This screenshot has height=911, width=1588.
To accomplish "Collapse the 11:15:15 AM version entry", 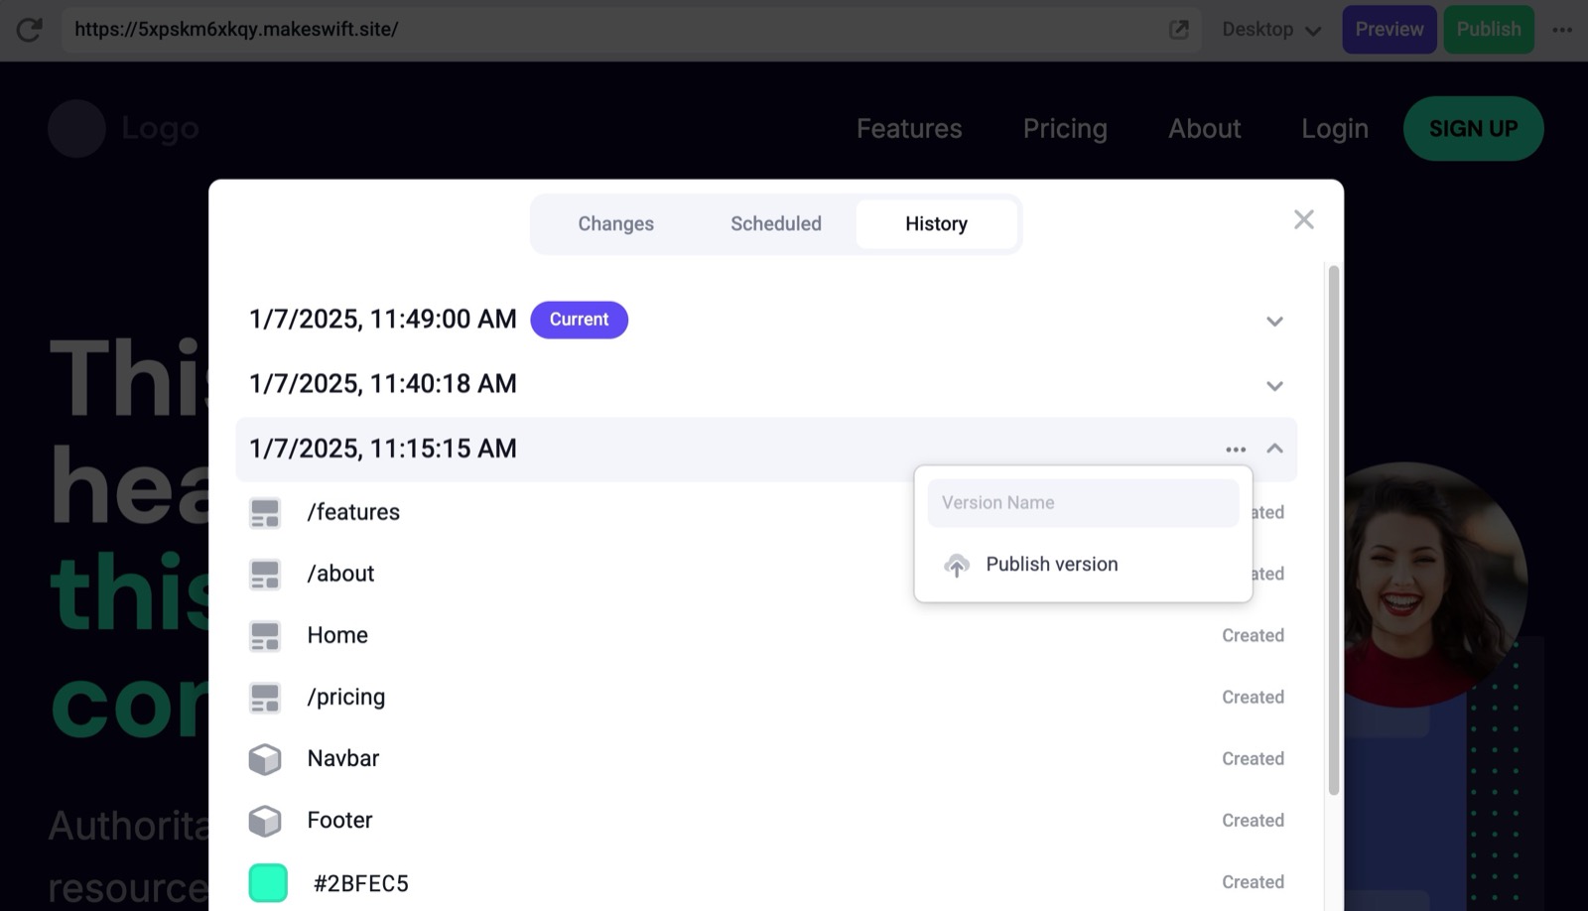I will [x=1274, y=449].
